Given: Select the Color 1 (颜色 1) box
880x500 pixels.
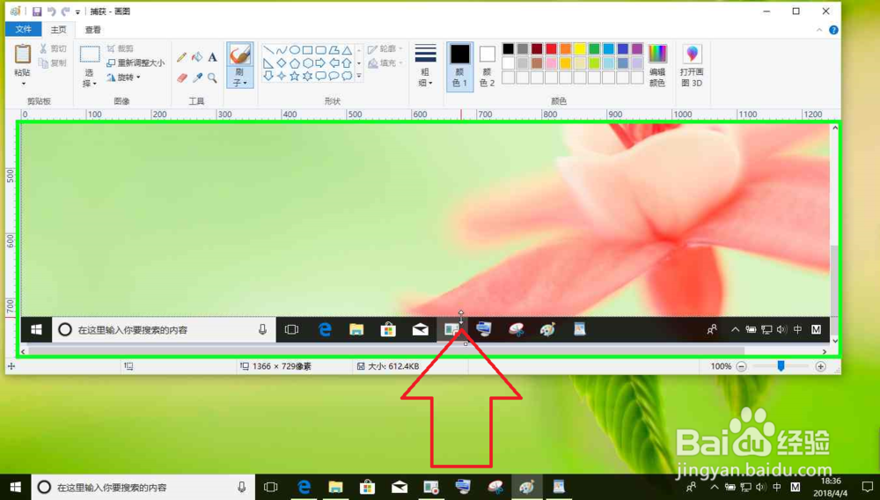Looking at the screenshot, I should (459, 66).
